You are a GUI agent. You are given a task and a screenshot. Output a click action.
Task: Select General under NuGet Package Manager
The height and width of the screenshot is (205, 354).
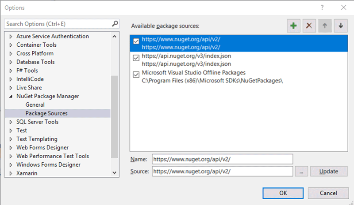tap(35, 105)
